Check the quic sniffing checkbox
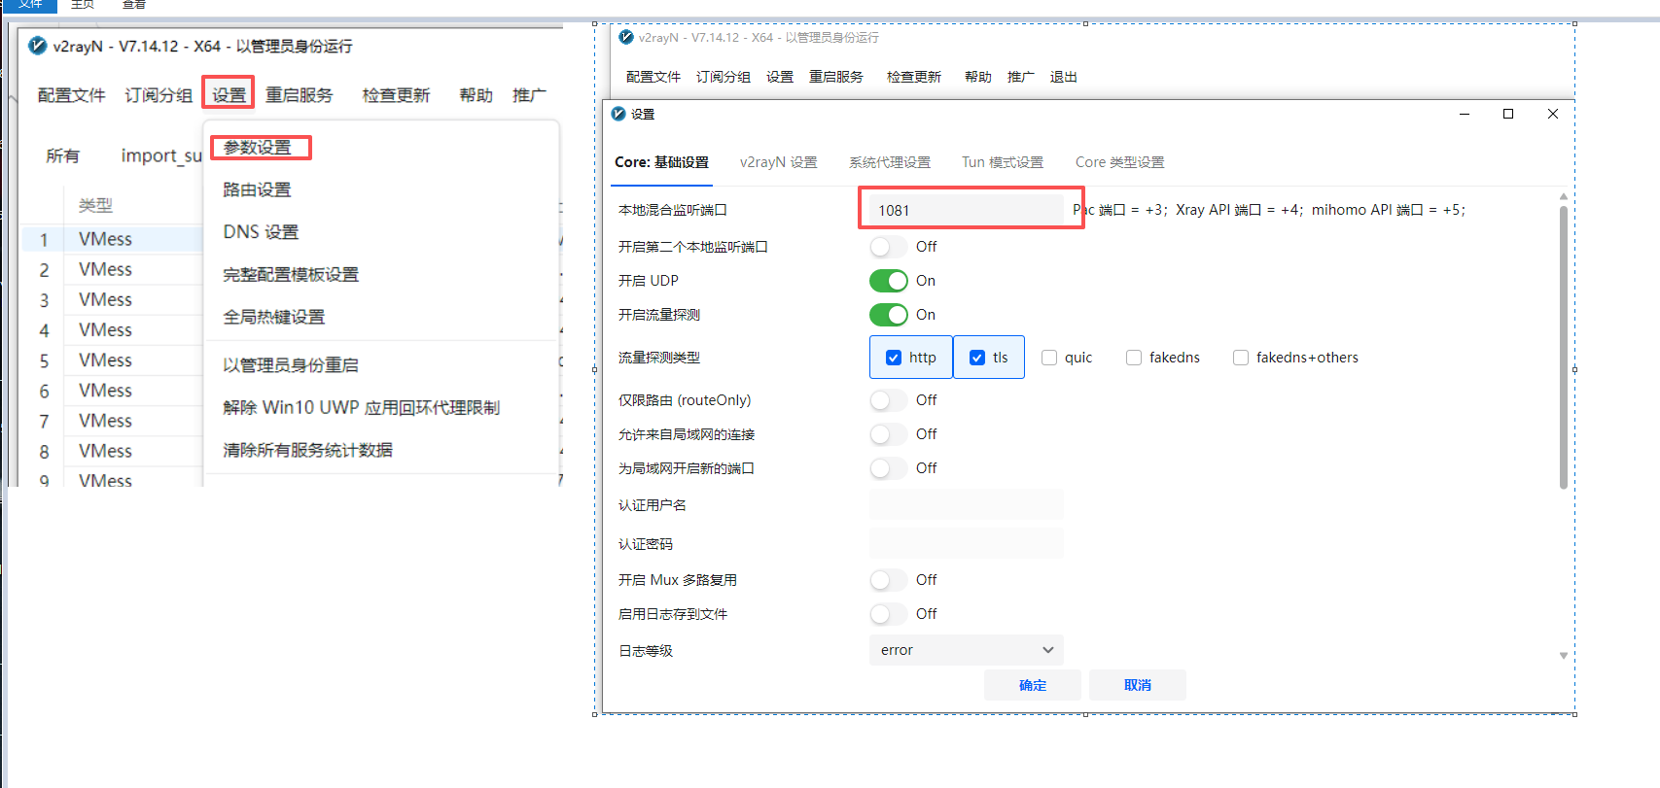The width and height of the screenshot is (1660, 788). [1049, 358]
